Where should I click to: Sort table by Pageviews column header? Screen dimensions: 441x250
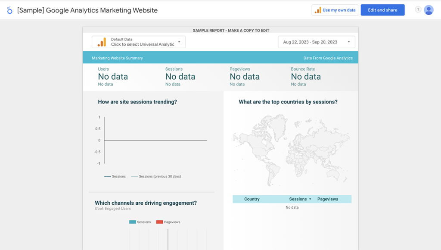[x=328, y=199]
